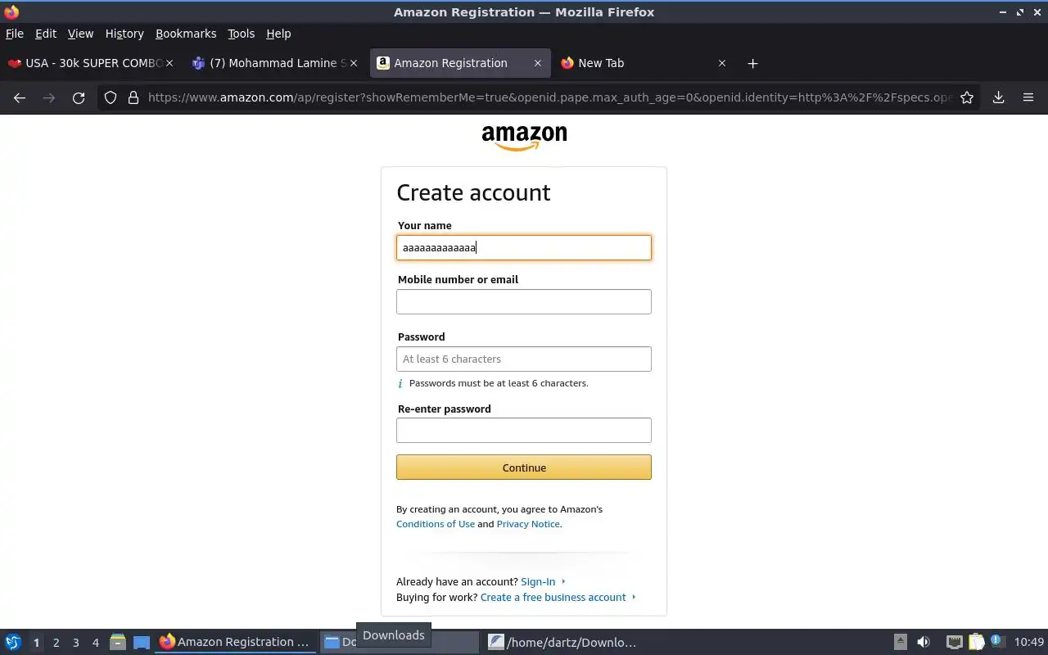Go back using the browser back arrow
1048x655 pixels.
coord(20,97)
